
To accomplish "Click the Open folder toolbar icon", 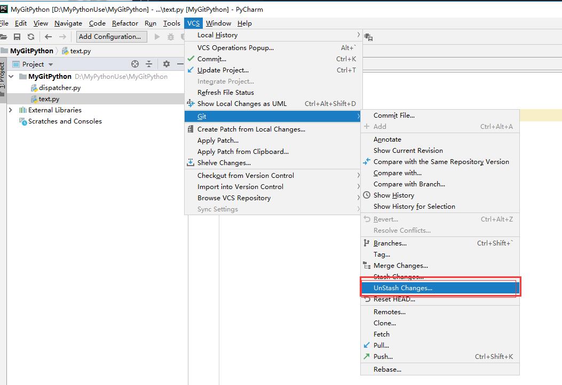I will [x=3, y=37].
